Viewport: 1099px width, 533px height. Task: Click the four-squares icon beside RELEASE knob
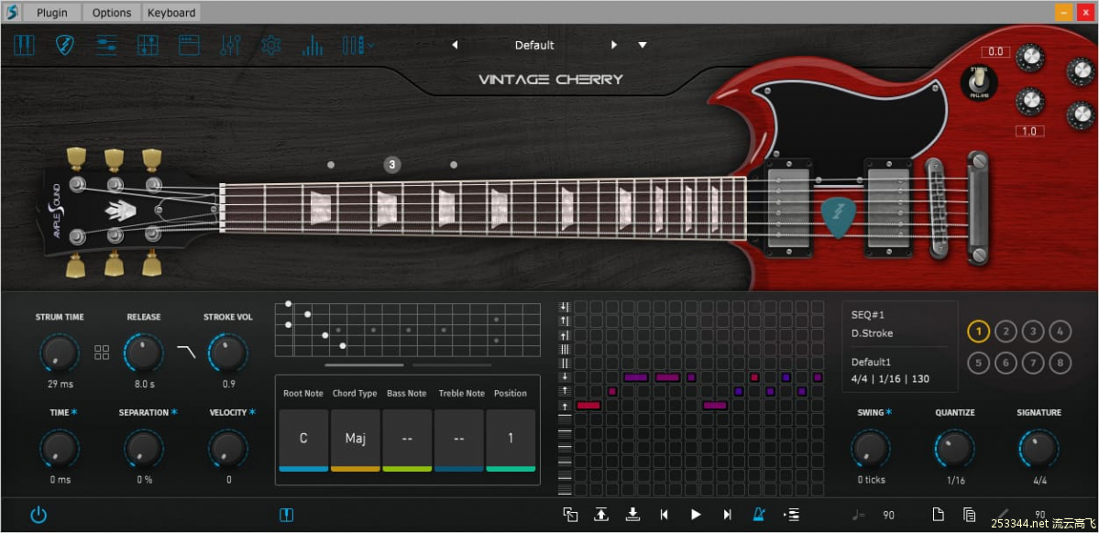pos(102,353)
